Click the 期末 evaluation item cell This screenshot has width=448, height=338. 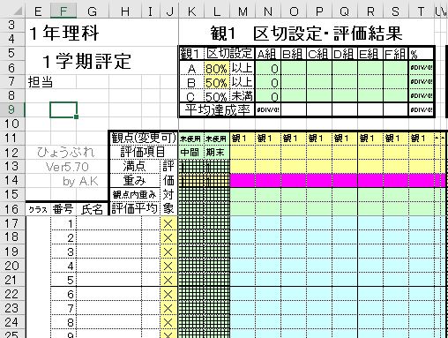(x=217, y=152)
